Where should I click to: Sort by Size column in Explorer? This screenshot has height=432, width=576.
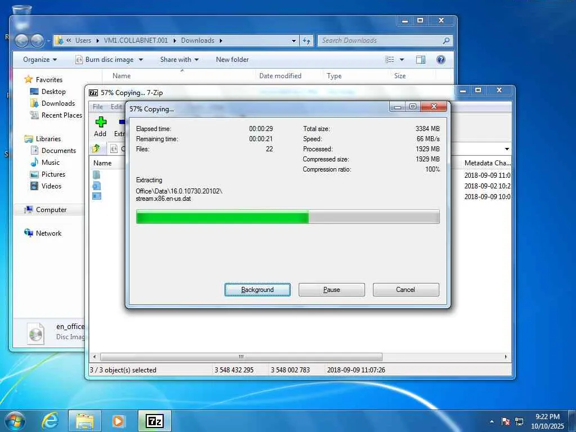[400, 76]
